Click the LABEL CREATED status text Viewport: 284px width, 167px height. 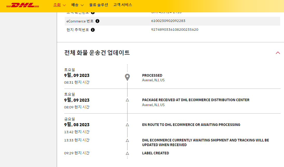coord(155,153)
